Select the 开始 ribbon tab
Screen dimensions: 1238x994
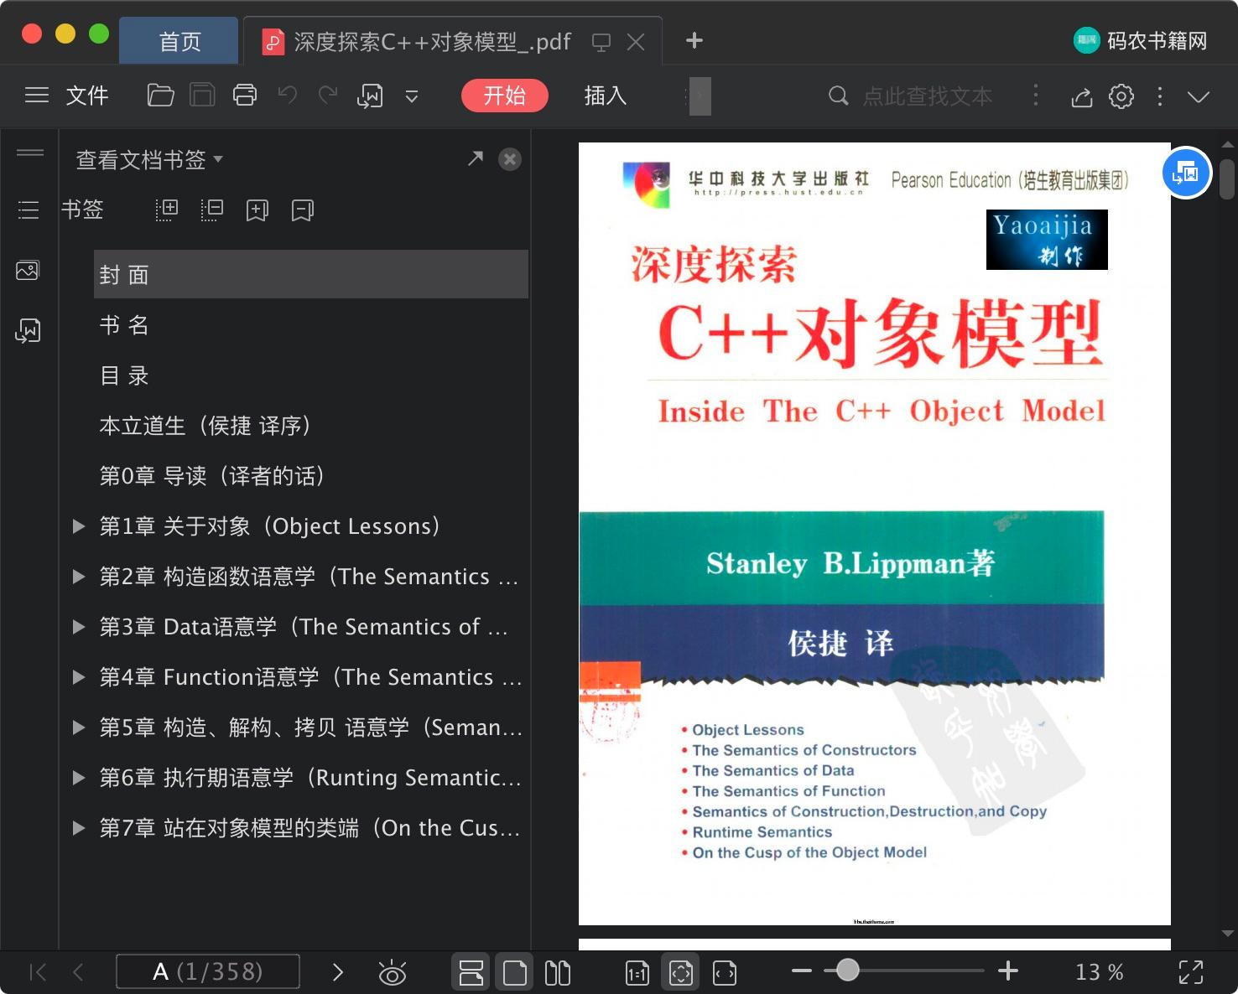click(x=505, y=96)
